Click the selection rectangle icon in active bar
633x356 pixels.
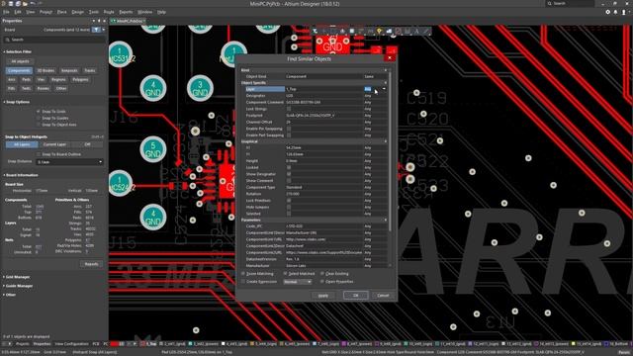tap(333, 31)
